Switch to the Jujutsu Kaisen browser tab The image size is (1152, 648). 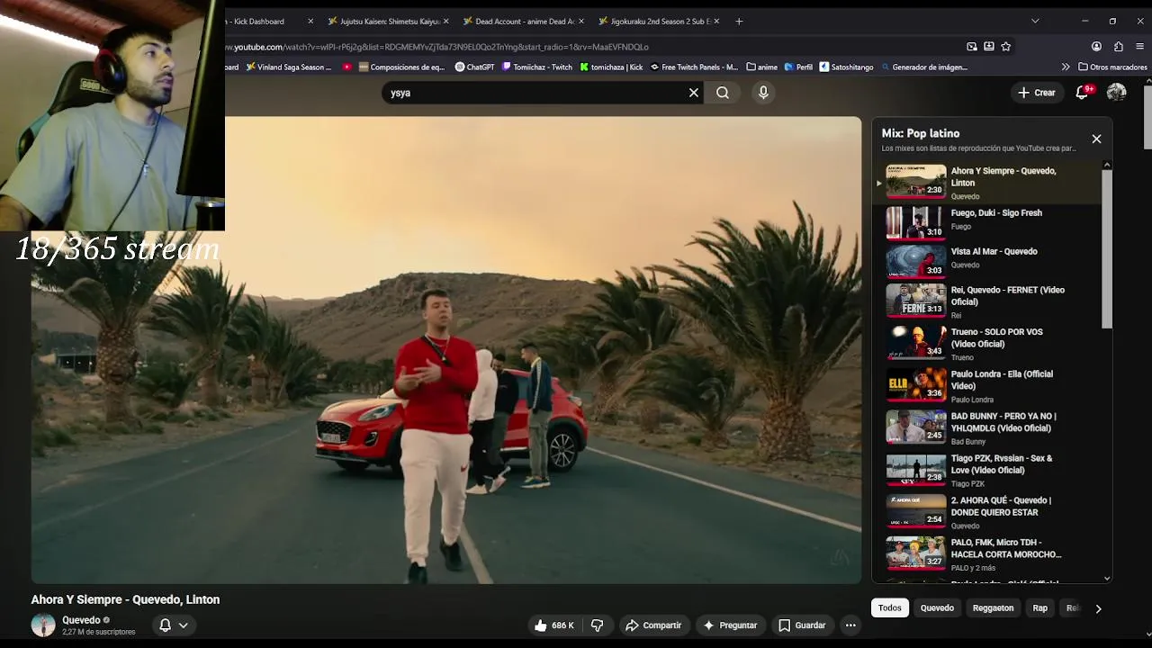[x=387, y=21]
